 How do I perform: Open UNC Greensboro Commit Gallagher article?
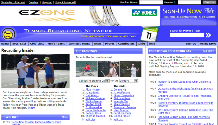185,111
